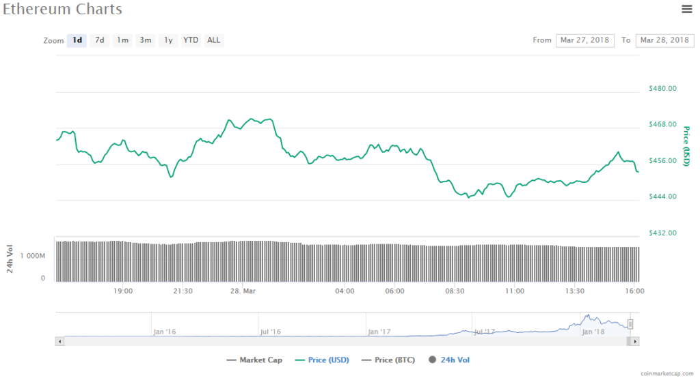This screenshot has width=700, height=378.
Task: Click the navigator scrollbar left arrow
Action: pos(59,340)
